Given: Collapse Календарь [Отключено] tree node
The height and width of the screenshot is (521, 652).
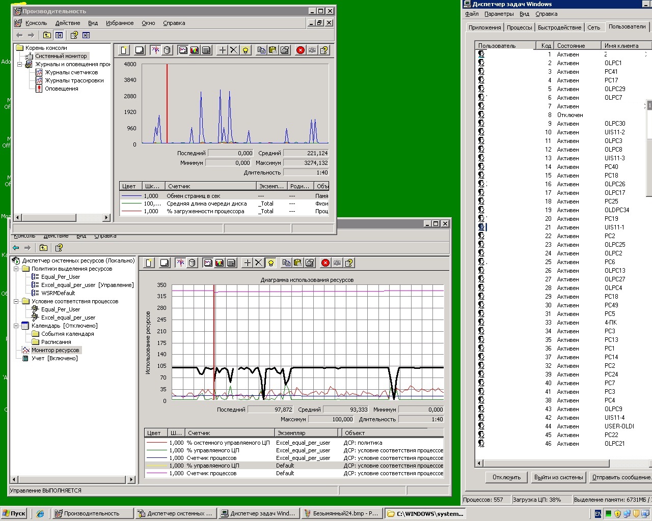Looking at the screenshot, I should [x=16, y=326].
